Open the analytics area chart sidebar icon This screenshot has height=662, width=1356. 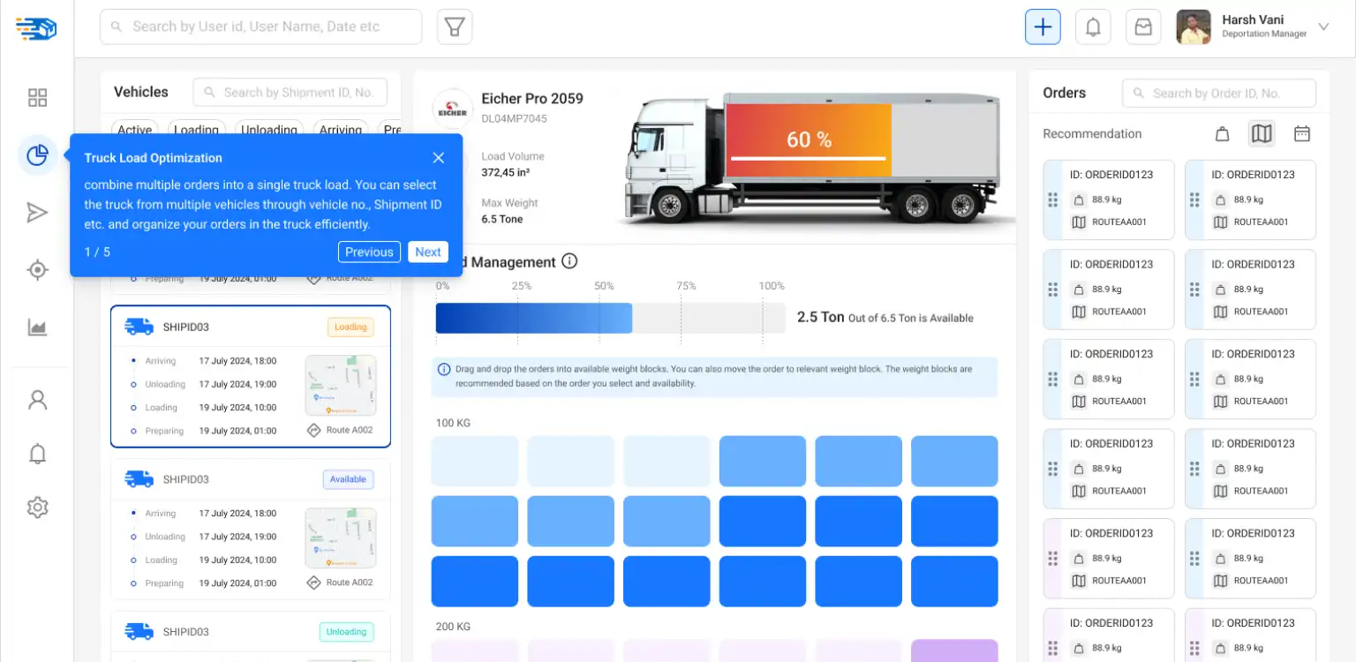tap(37, 328)
